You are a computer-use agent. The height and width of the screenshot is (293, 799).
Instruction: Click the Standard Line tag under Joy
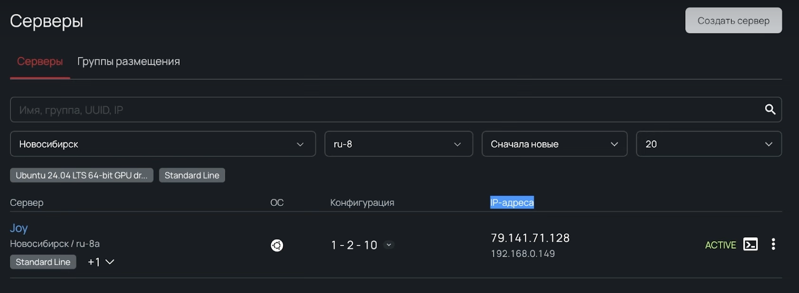click(x=43, y=262)
